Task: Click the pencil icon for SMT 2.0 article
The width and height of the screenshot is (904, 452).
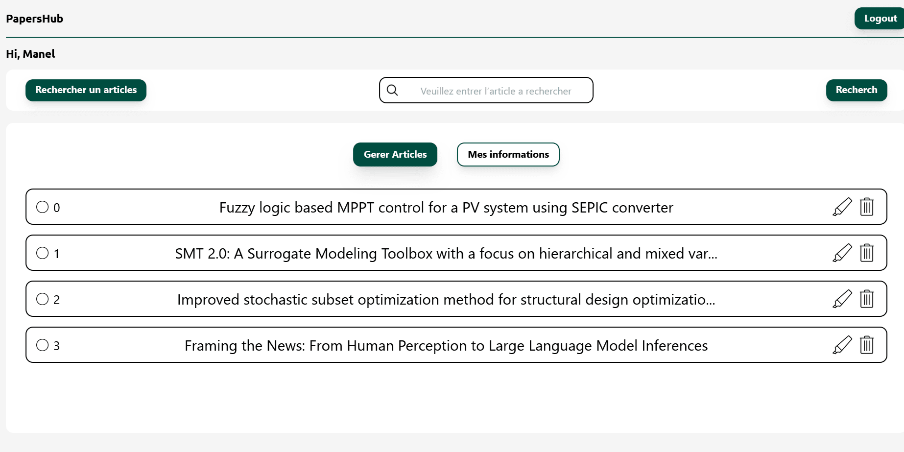Action: coord(842,253)
